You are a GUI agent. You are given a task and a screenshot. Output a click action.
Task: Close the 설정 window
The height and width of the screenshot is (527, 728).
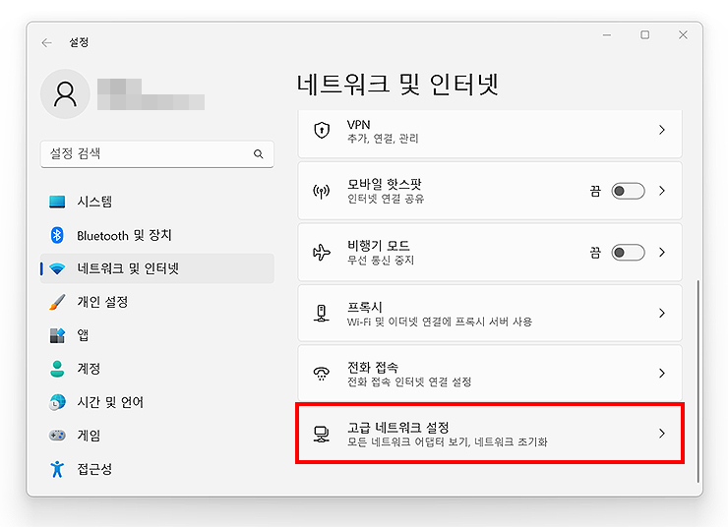pos(683,35)
